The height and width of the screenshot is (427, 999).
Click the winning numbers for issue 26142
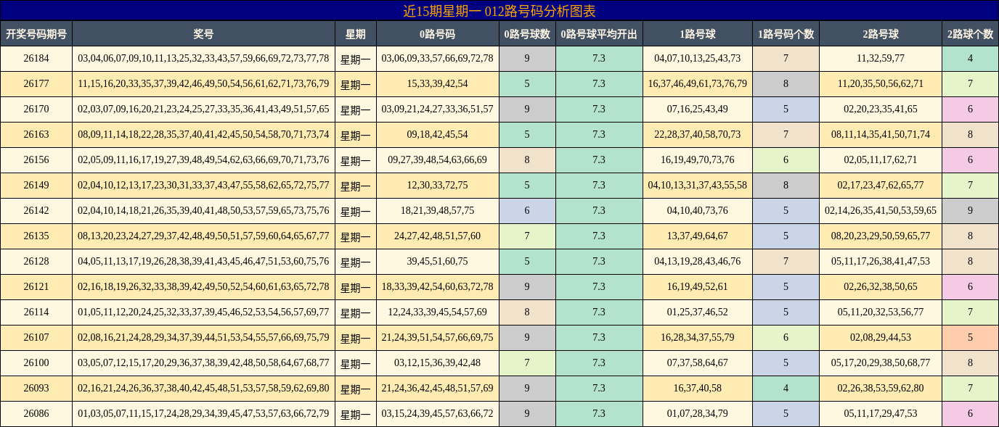pyautogui.click(x=203, y=211)
